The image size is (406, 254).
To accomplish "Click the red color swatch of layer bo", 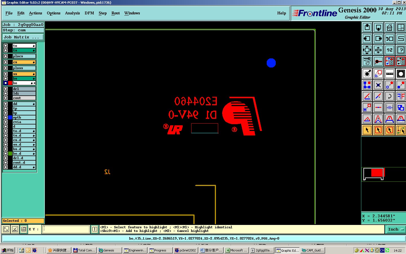I will click(x=10, y=83).
